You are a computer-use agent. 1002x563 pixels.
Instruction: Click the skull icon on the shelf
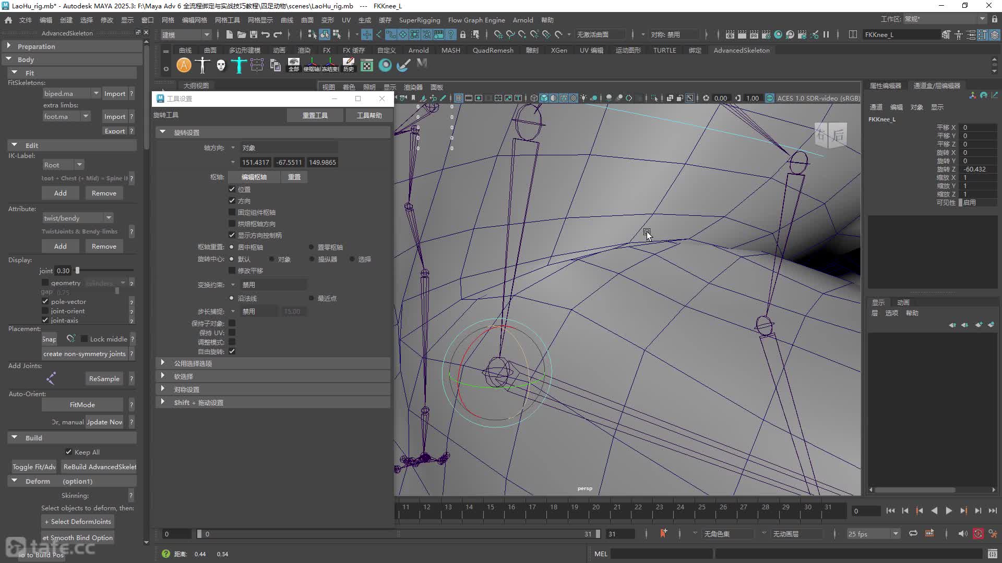click(221, 65)
